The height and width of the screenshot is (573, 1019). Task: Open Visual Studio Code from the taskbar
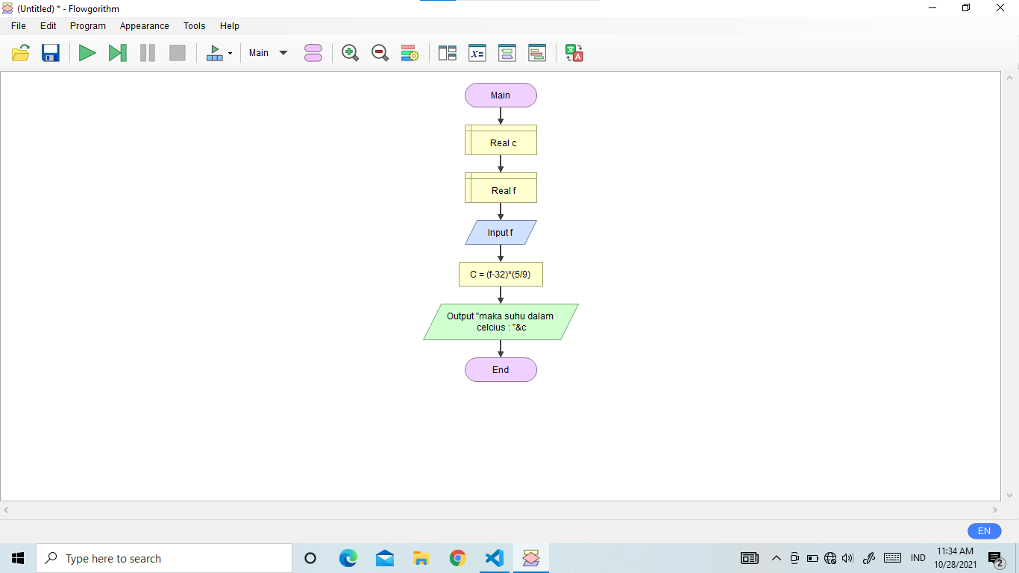click(x=494, y=557)
